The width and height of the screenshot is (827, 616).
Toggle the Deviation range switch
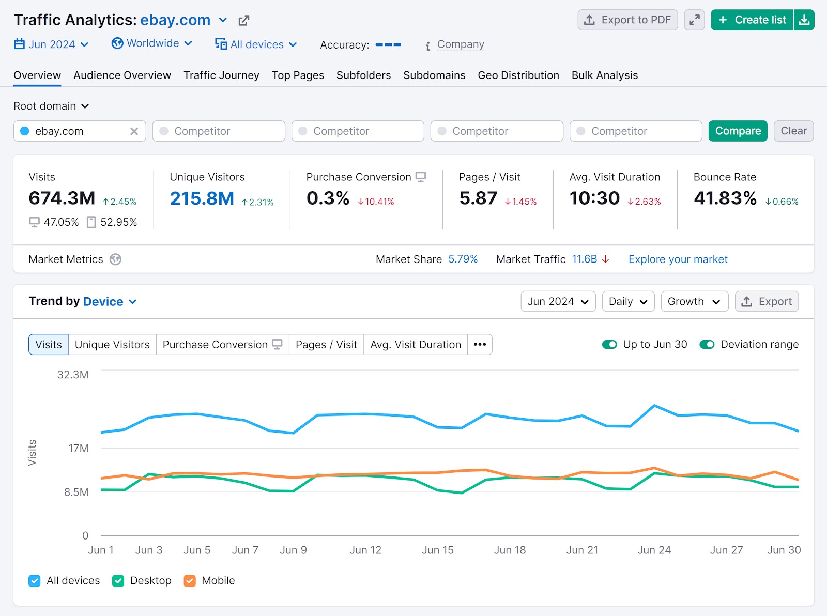coord(707,345)
